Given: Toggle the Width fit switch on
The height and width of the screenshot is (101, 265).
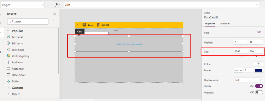Looking at the screenshot, I should [259, 92].
